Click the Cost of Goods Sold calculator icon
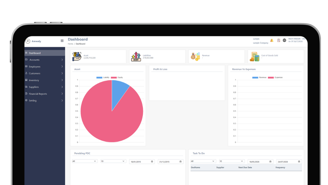The height and width of the screenshot is (185, 328). (255, 56)
